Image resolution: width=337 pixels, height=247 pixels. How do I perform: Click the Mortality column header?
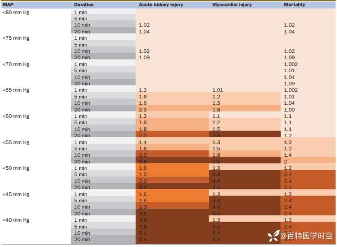click(x=294, y=5)
